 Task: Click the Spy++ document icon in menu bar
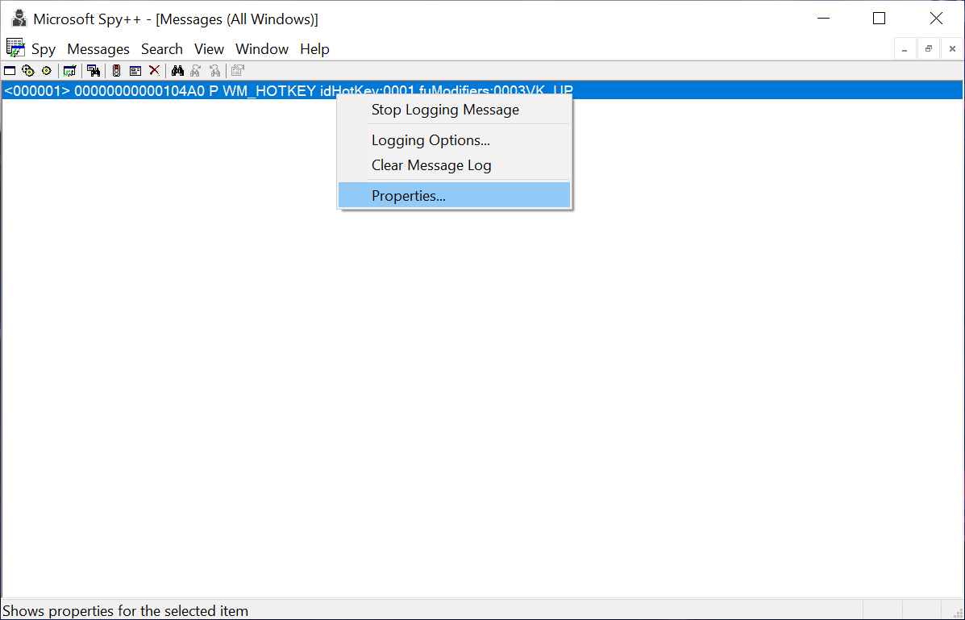[15, 48]
